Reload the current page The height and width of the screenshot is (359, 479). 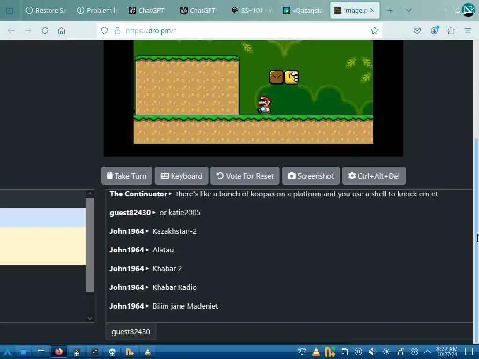(45, 30)
